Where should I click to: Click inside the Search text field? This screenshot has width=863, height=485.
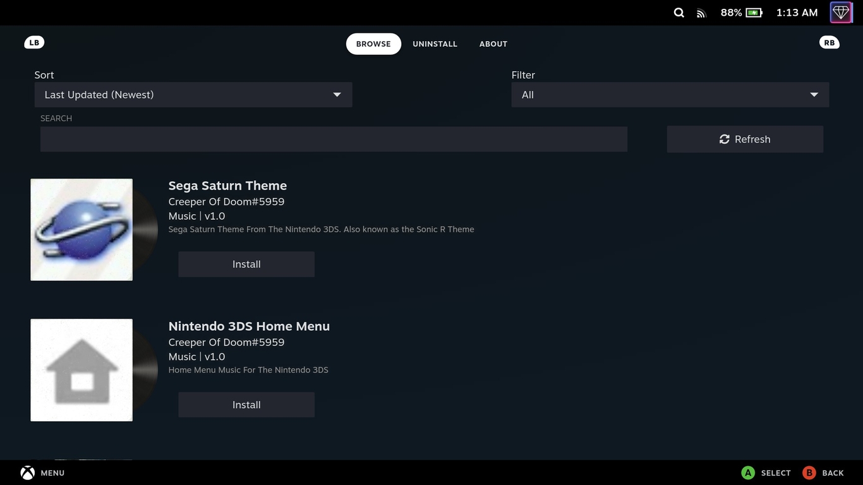[334, 139]
